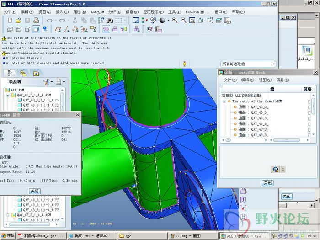
Task: Toggle datum points display
Action: coord(75,29)
